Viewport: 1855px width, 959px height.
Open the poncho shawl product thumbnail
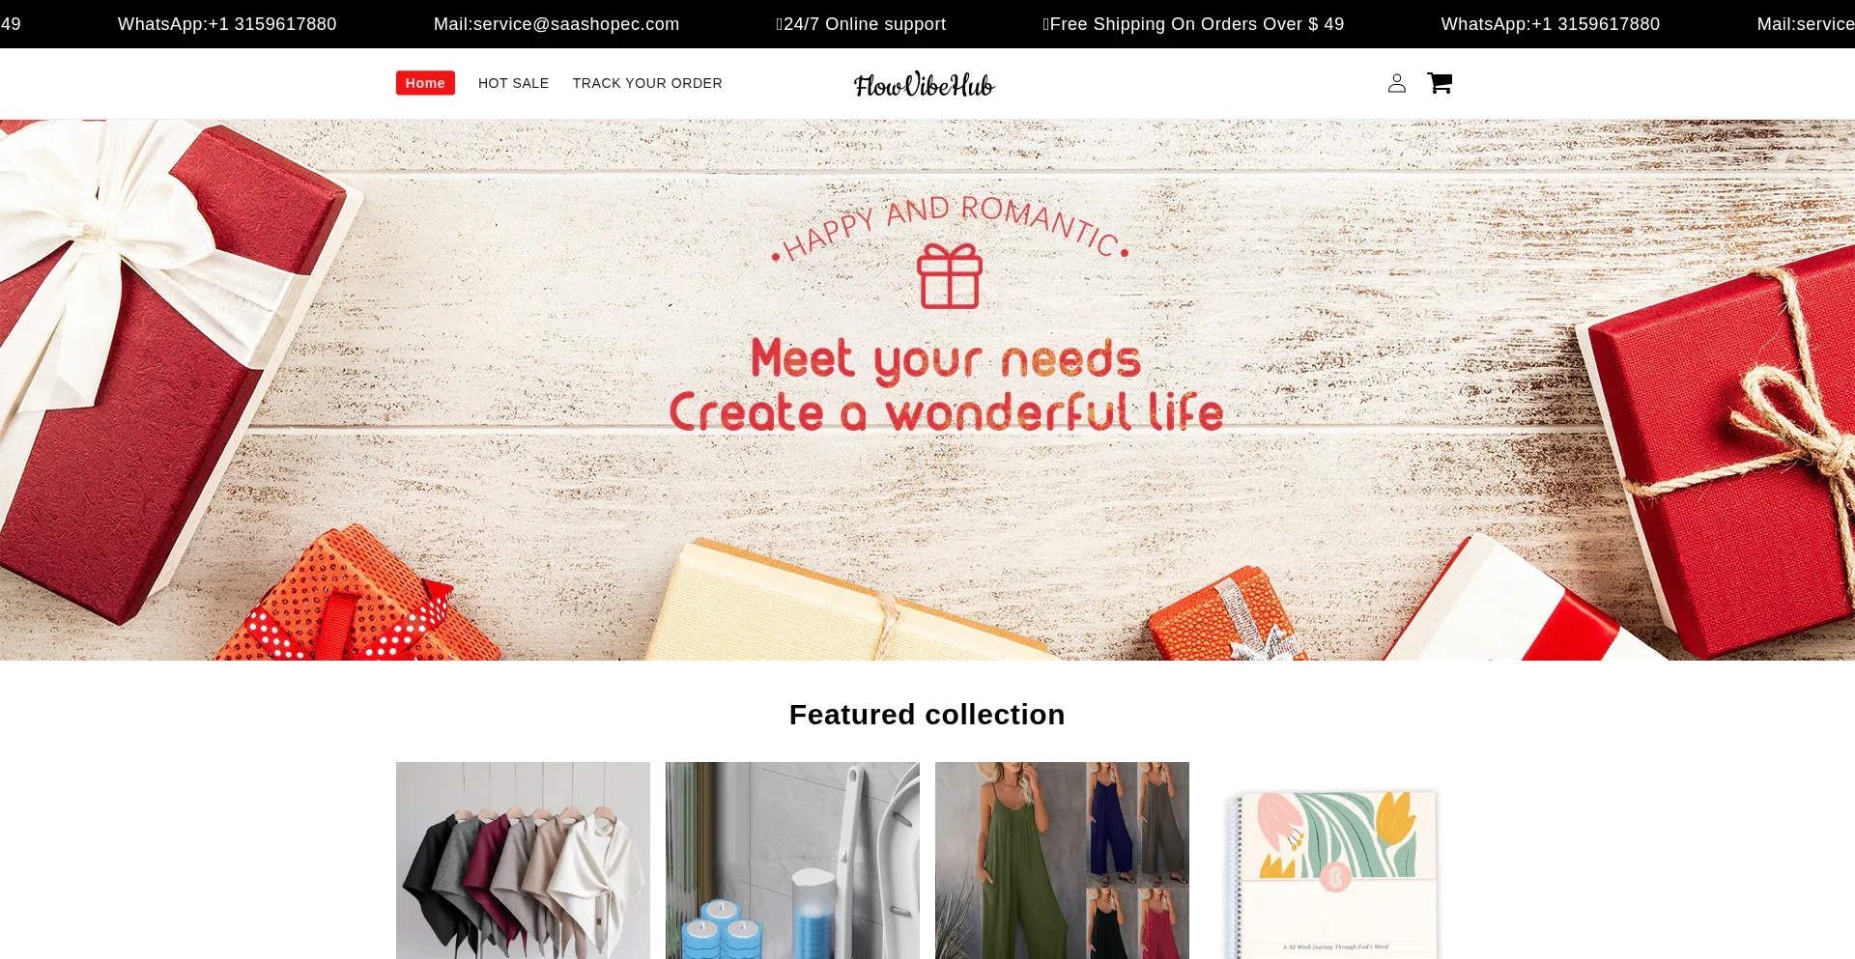point(523,860)
